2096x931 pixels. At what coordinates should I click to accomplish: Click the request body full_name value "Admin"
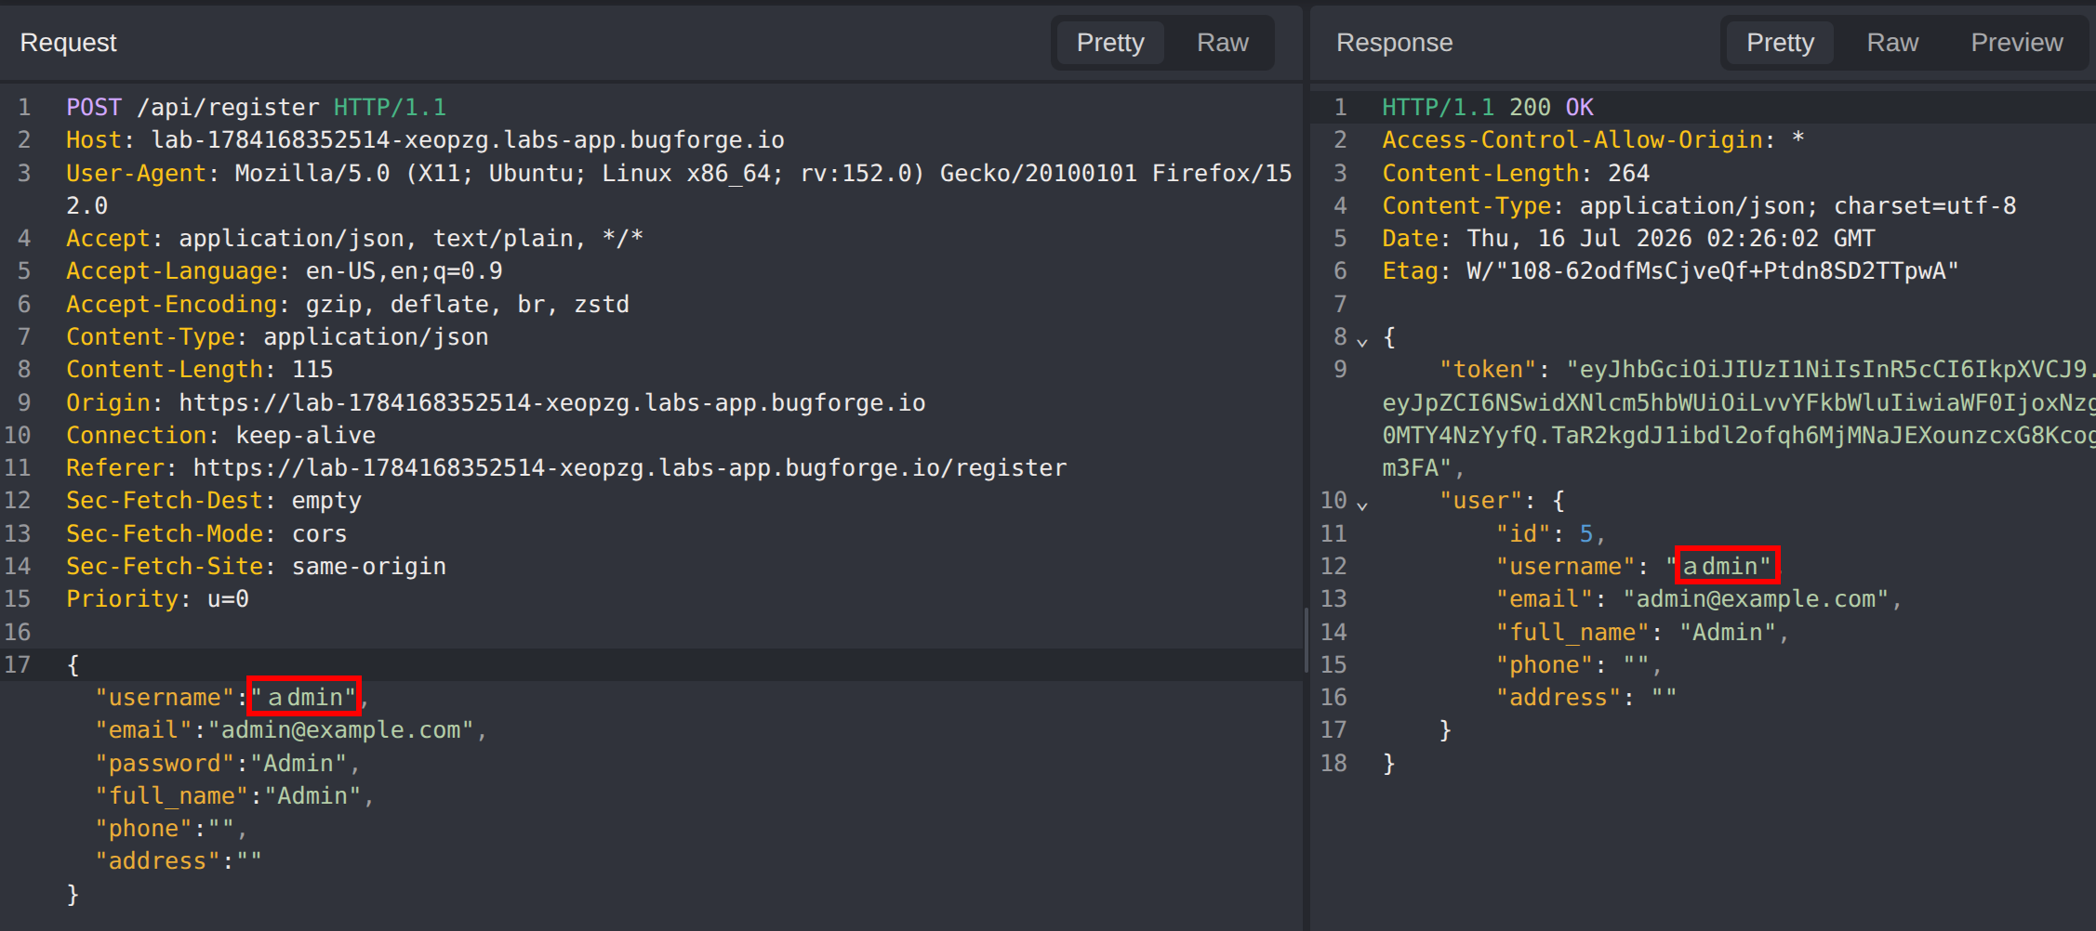click(x=312, y=795)
